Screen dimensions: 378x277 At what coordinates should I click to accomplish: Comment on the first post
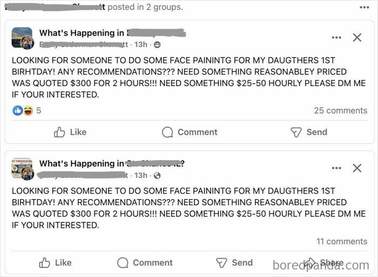click(x=190, y=132)
